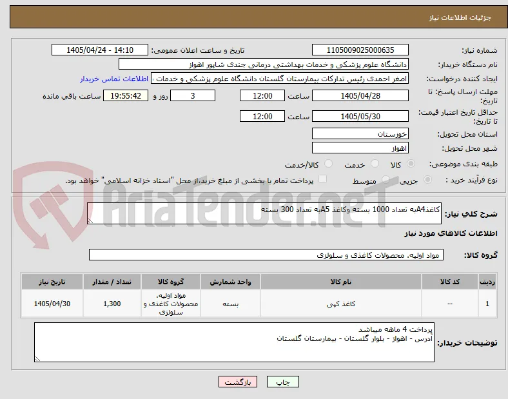The width and height of the screenshot is (508, 399).
Task: Toggle the اسناد خزانه اسلامی payment checkbox
Action: 322,179
